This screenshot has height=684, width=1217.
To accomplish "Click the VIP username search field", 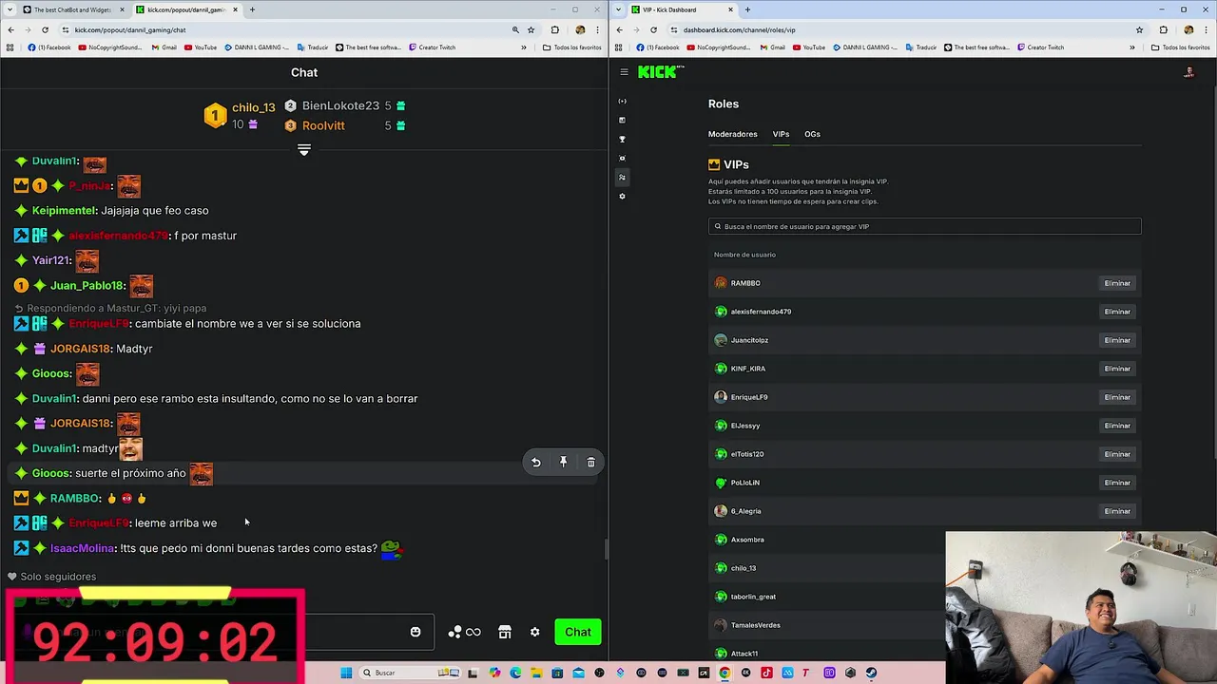I will [x=924, y=226].
